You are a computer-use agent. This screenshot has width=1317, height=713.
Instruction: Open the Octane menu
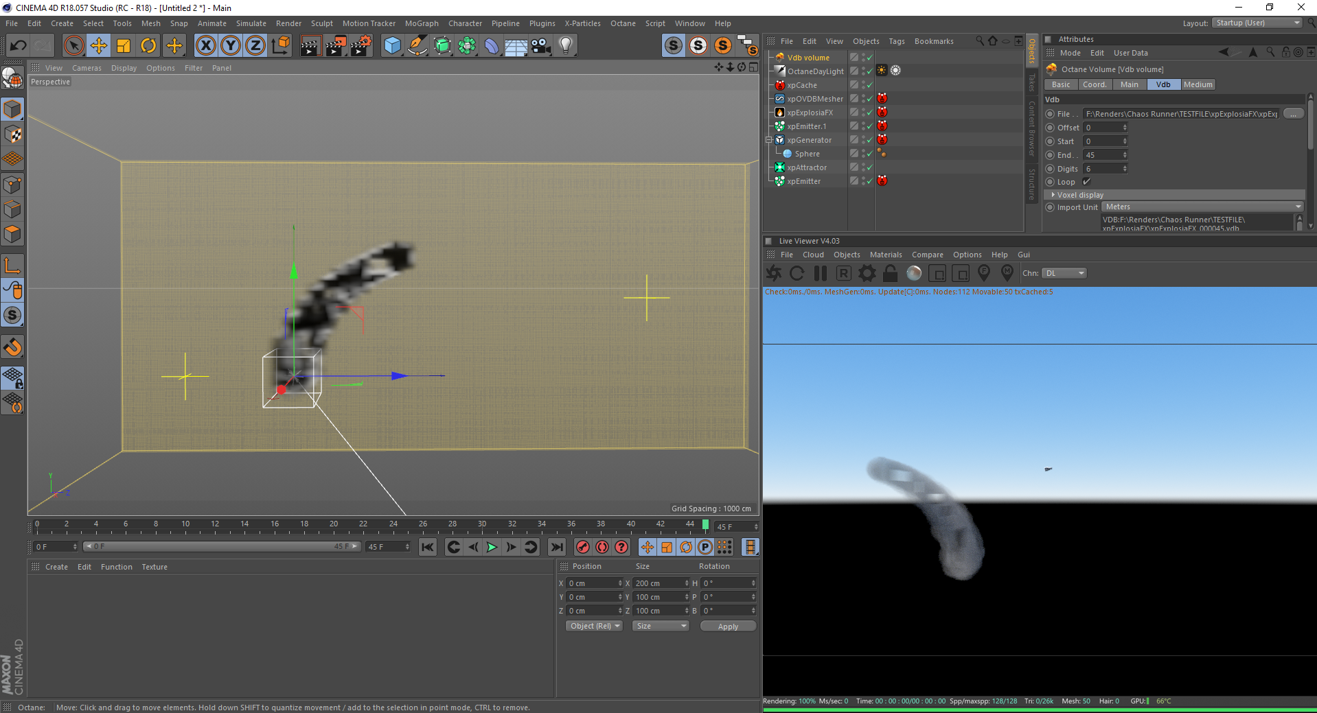pyautogui.click(x=623, y=23)
